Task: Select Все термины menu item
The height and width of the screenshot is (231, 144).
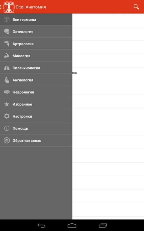Action: 36,20
